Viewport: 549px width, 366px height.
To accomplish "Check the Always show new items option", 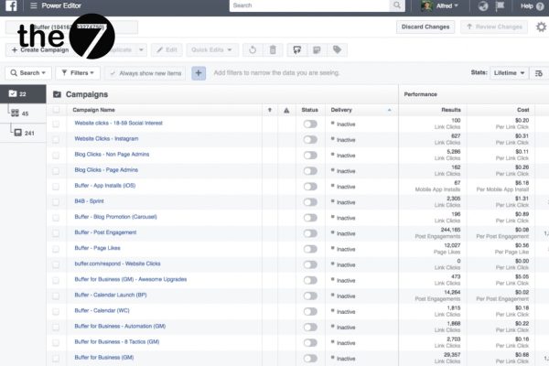I will (145, 73).
